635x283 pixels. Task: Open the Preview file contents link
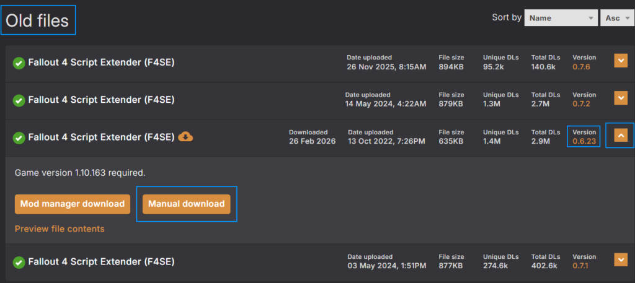(60, 229)
